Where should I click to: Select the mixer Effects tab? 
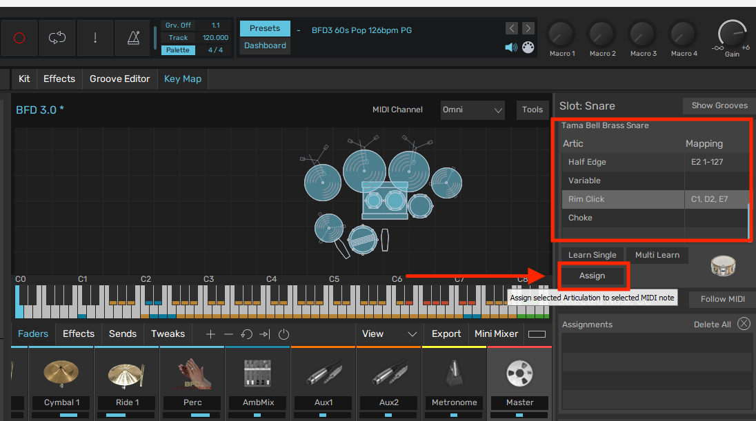(x=79, y=333)
